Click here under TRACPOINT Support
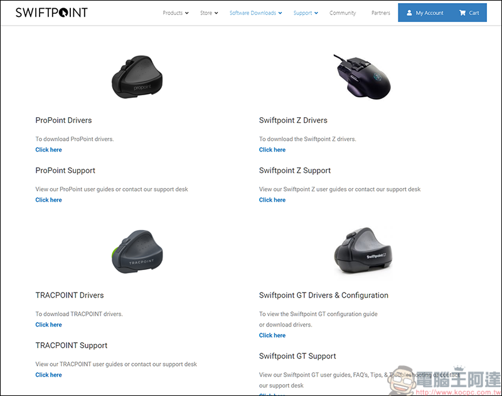The height and width of the screenshot is (396, 502). point(49,375)
